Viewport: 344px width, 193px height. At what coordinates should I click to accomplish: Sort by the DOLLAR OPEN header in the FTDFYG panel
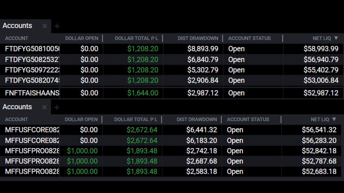point(82,38)
